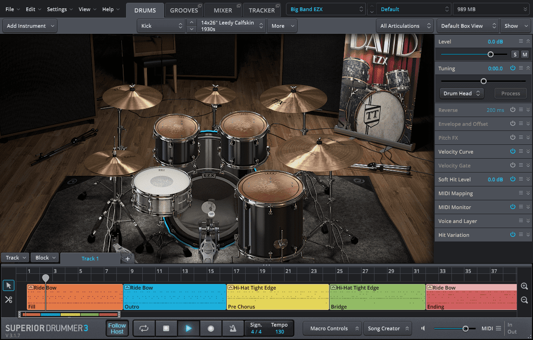
Task: Switch to the MIXER tab
Action: tap(223, 10)
